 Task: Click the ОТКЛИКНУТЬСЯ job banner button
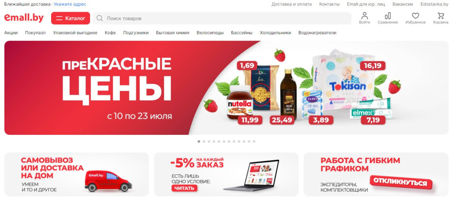pos(400,183)
